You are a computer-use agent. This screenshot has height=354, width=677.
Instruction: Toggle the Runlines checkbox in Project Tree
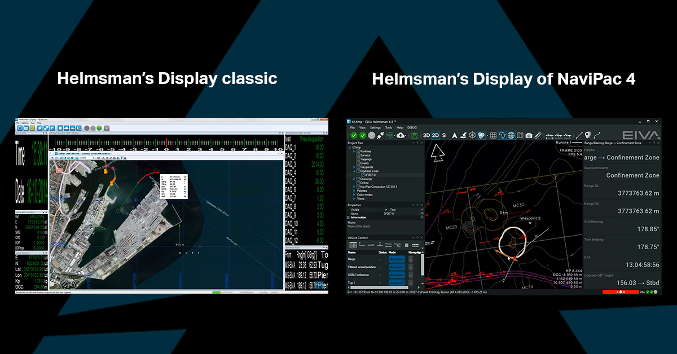pos(358,152)
